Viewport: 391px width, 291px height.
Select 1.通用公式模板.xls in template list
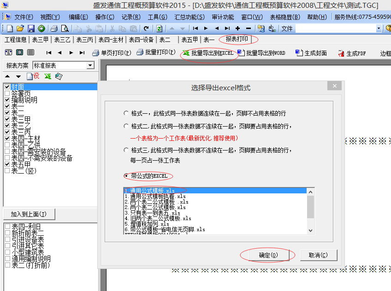(x=215, y=191)
